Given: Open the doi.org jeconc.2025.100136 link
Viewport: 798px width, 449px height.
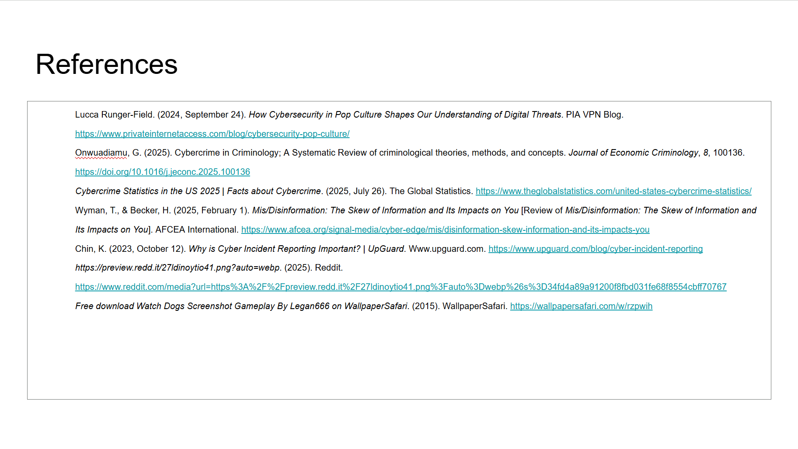Looking at the screenshot, I should [162, 172].
